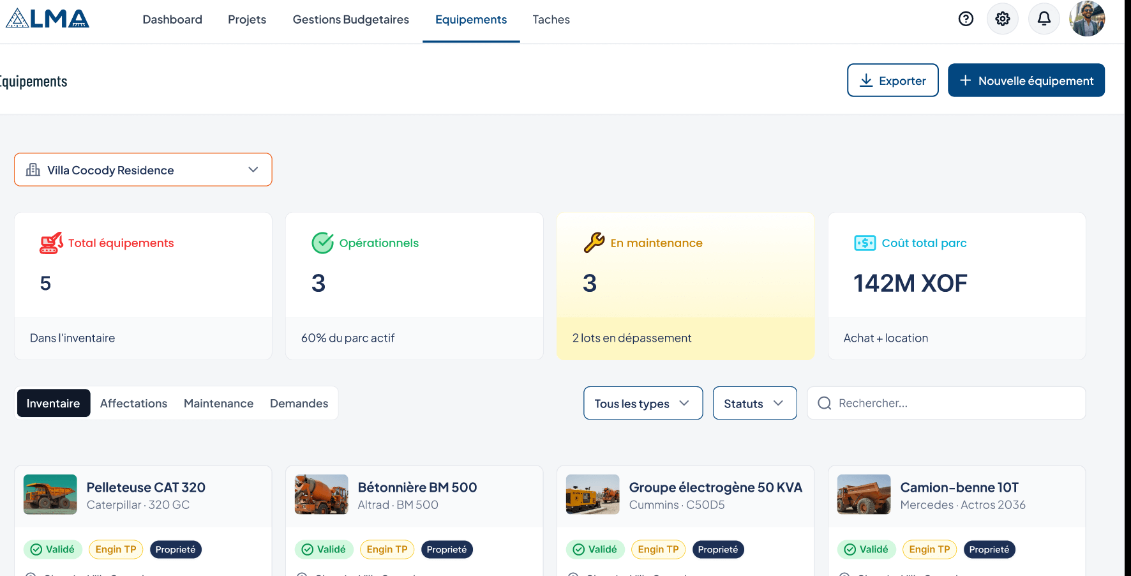Click the Propriété badge on Camion-benne 10T
This screenshot has width=1131, height=576.
(x=989, y=549)
